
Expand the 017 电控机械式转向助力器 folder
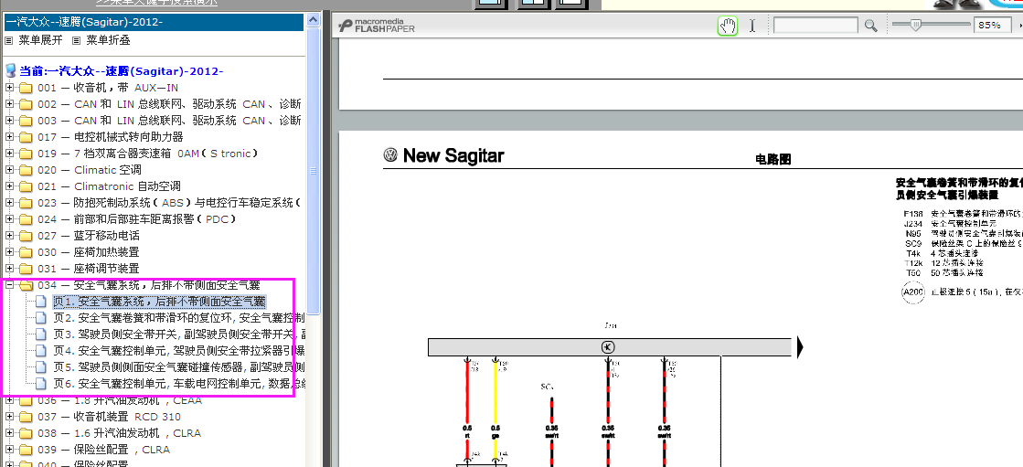coord(9,137)
